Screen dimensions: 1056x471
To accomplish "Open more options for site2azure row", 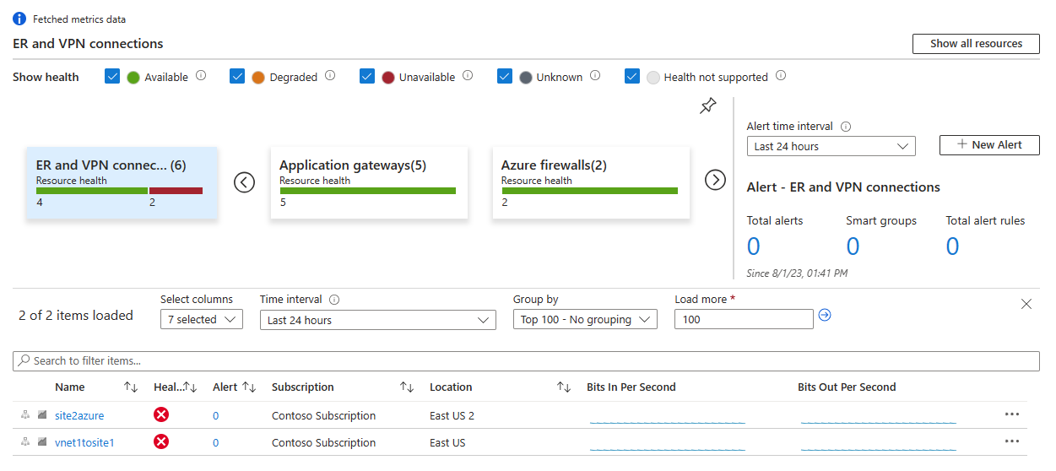I will click(1012, 414).
